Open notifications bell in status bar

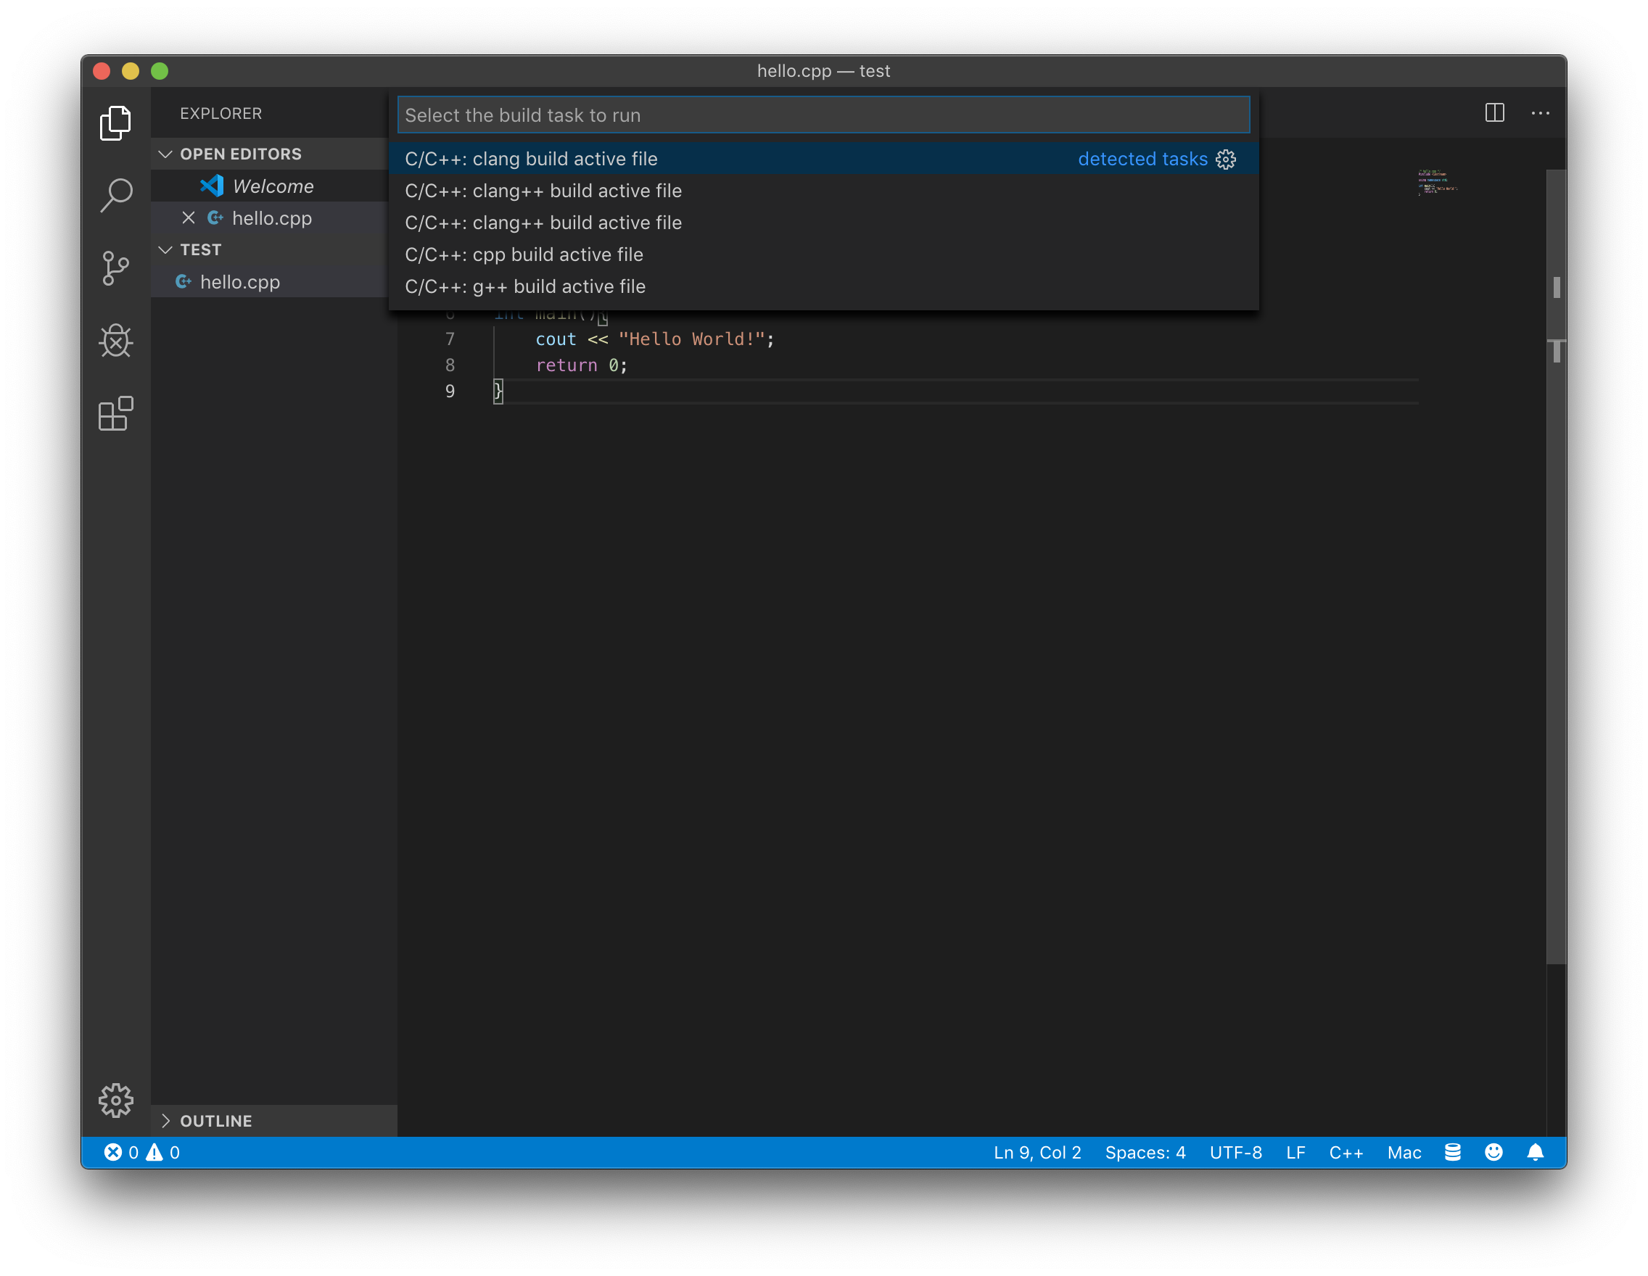1535,1151
